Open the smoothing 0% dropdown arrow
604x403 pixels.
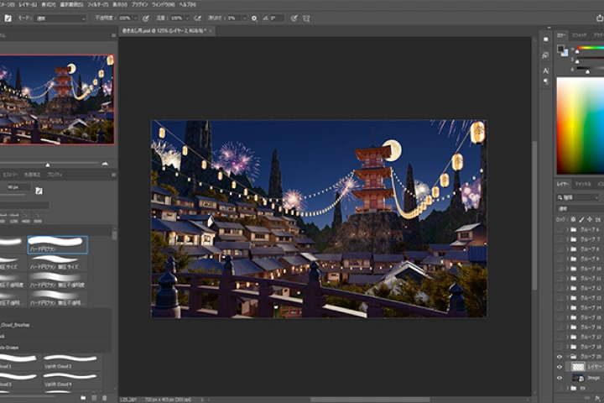click(x=244, y=18)
